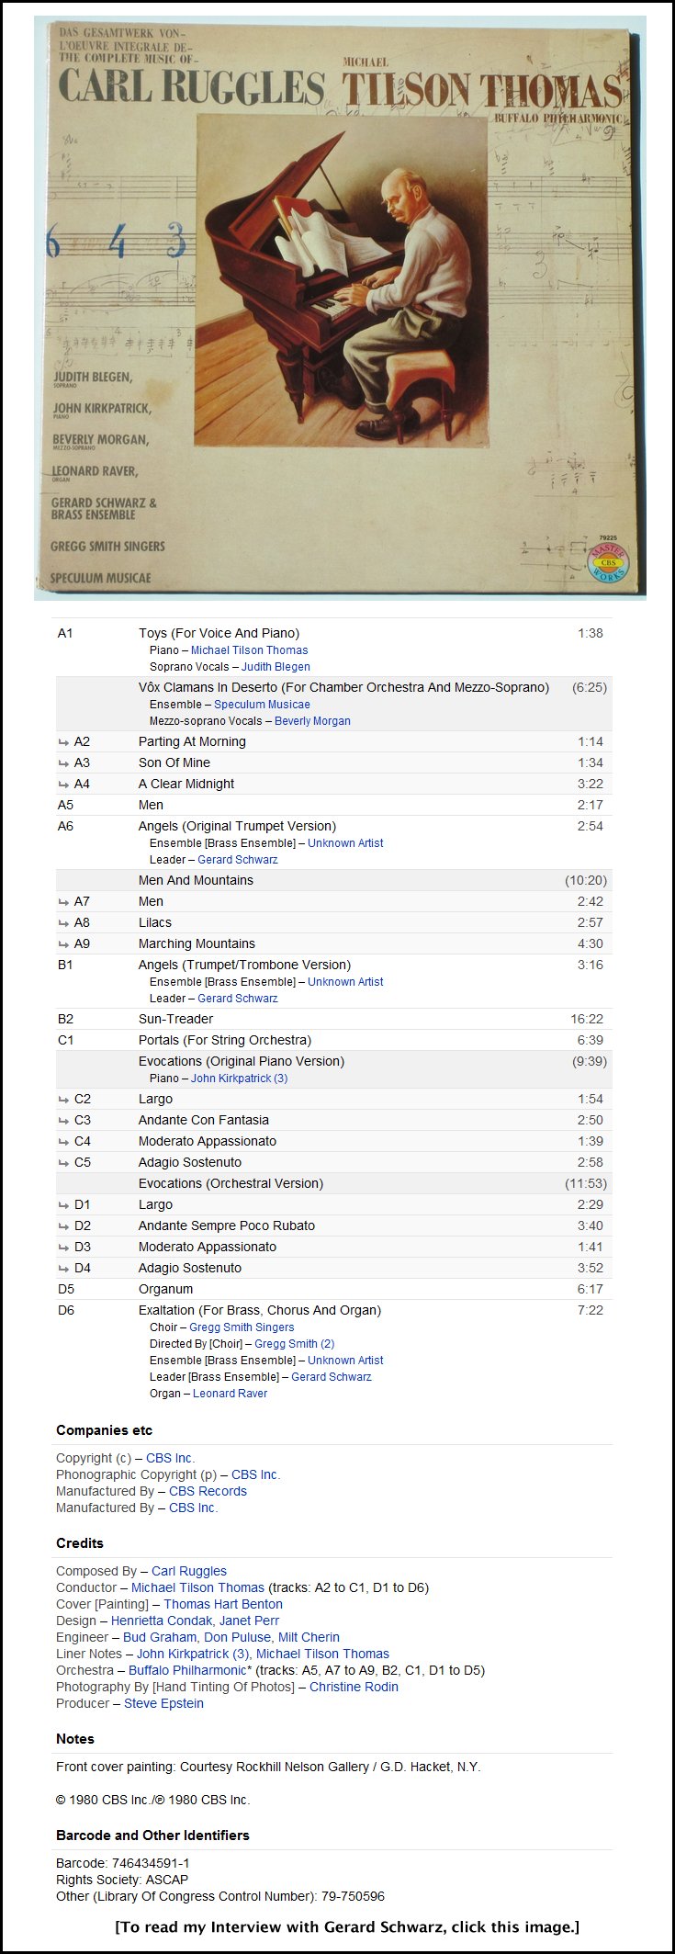Viewport: 675px width, 1954px height.
Task: Open John Kirkpatrick (3) liner notes link
Action: point(193,1654)
